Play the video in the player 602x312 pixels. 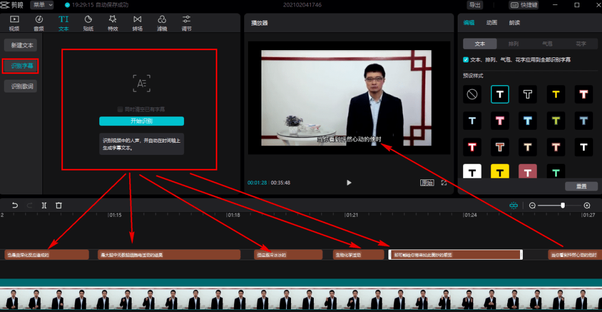pos(348,183)
